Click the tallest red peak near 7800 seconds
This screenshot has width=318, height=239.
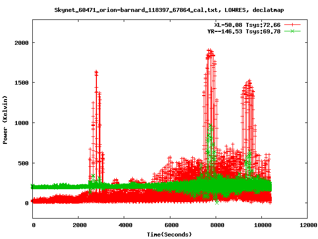click(210, 51)
